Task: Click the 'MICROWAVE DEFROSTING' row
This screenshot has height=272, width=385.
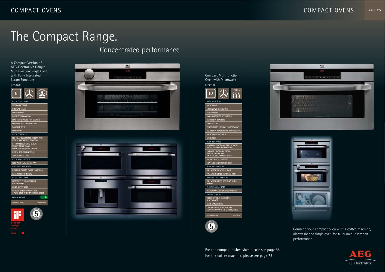Action: pos(224,109)
